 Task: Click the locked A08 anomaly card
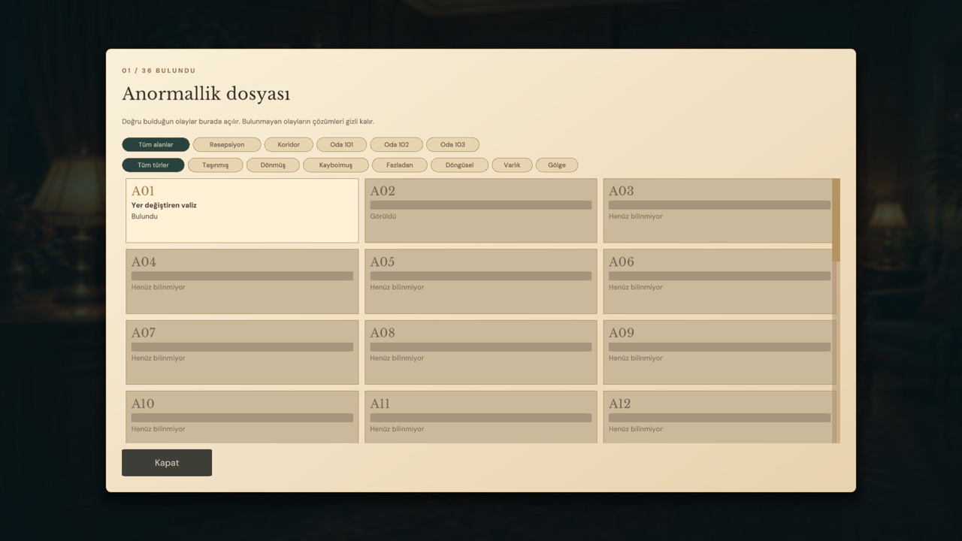(x=481, y=352)
